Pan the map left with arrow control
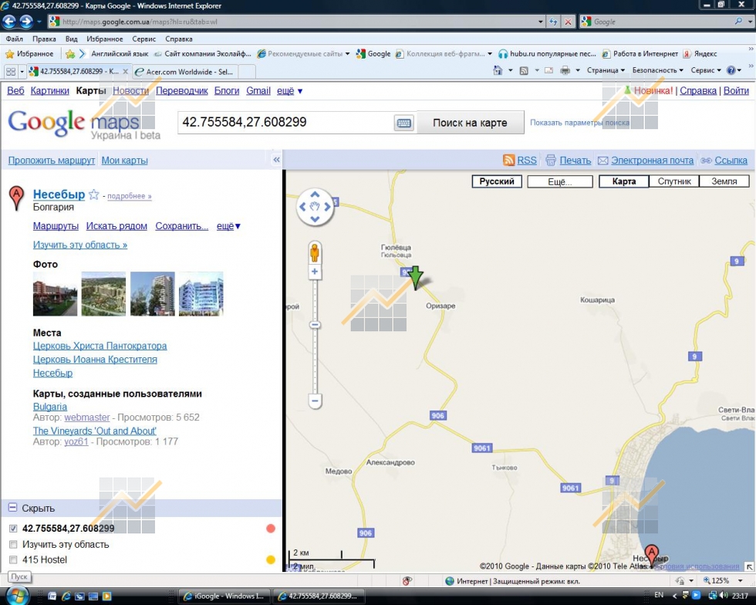The image size is (756, 605). point(302,207)
